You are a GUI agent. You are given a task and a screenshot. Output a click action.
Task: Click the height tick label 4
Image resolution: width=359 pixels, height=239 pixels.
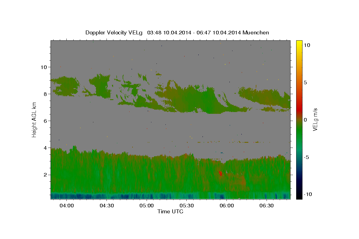46,148
